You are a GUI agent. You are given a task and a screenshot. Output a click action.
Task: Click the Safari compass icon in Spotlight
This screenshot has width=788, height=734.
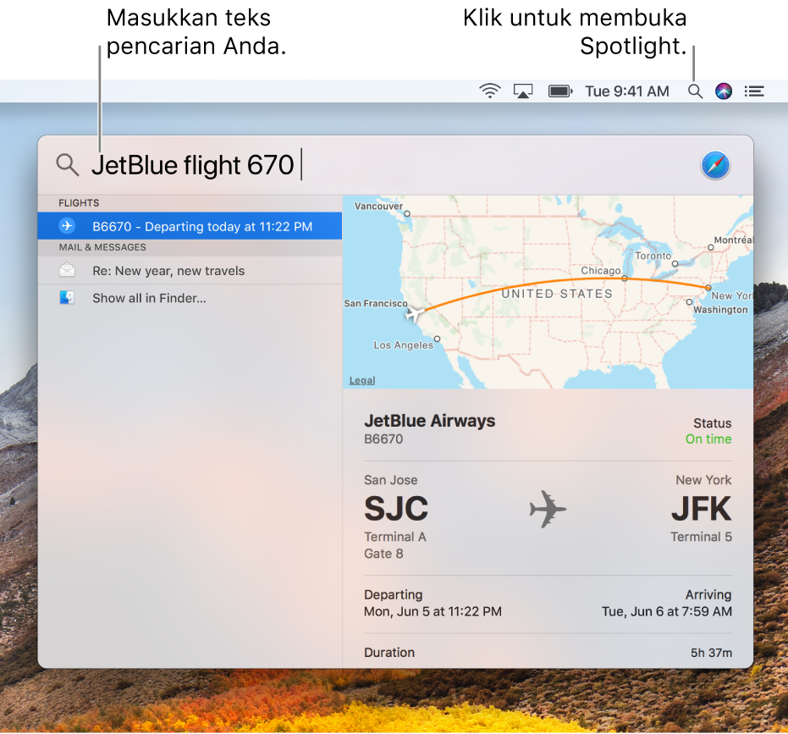(715, 165)
